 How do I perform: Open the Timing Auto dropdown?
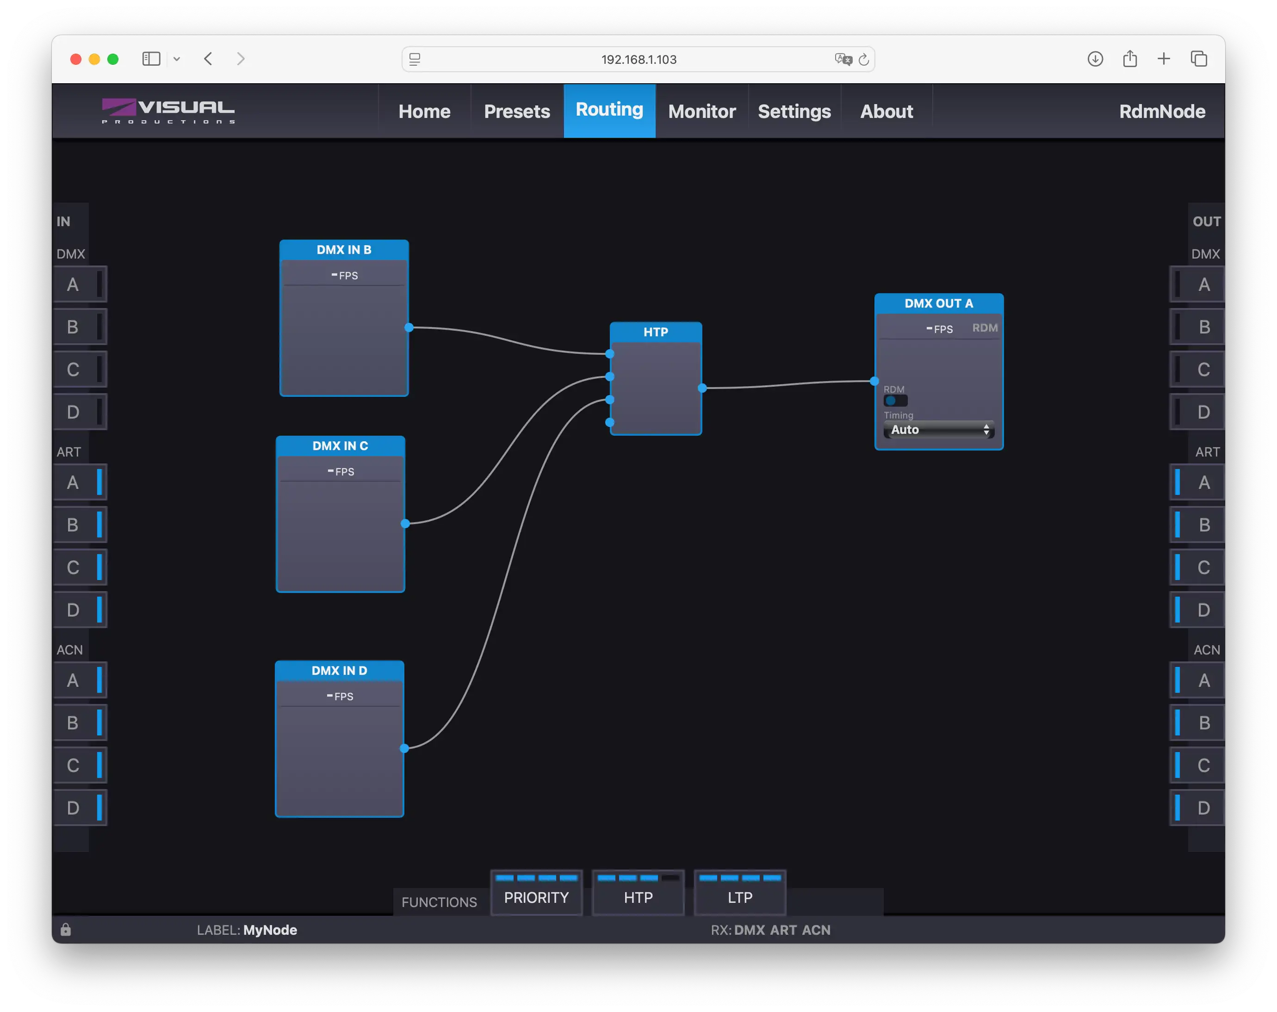click(x=939, y=430)
